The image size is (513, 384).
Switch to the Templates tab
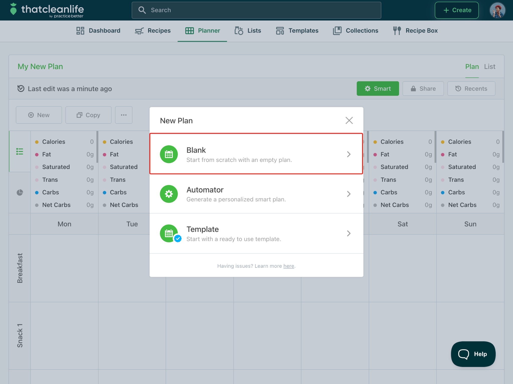click(297, 31)
